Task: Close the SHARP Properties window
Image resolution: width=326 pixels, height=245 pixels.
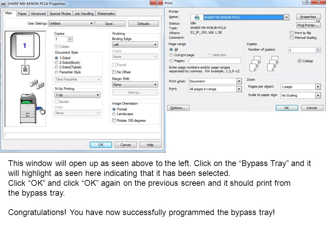Action: (157, 2)
